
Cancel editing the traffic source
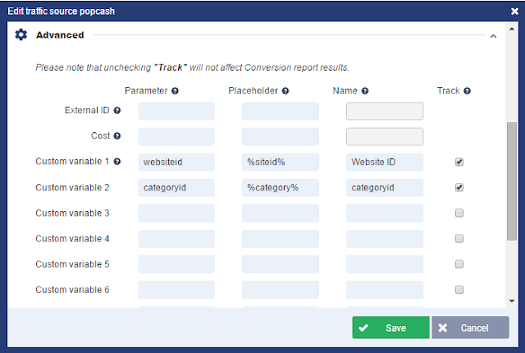[470, 328]
